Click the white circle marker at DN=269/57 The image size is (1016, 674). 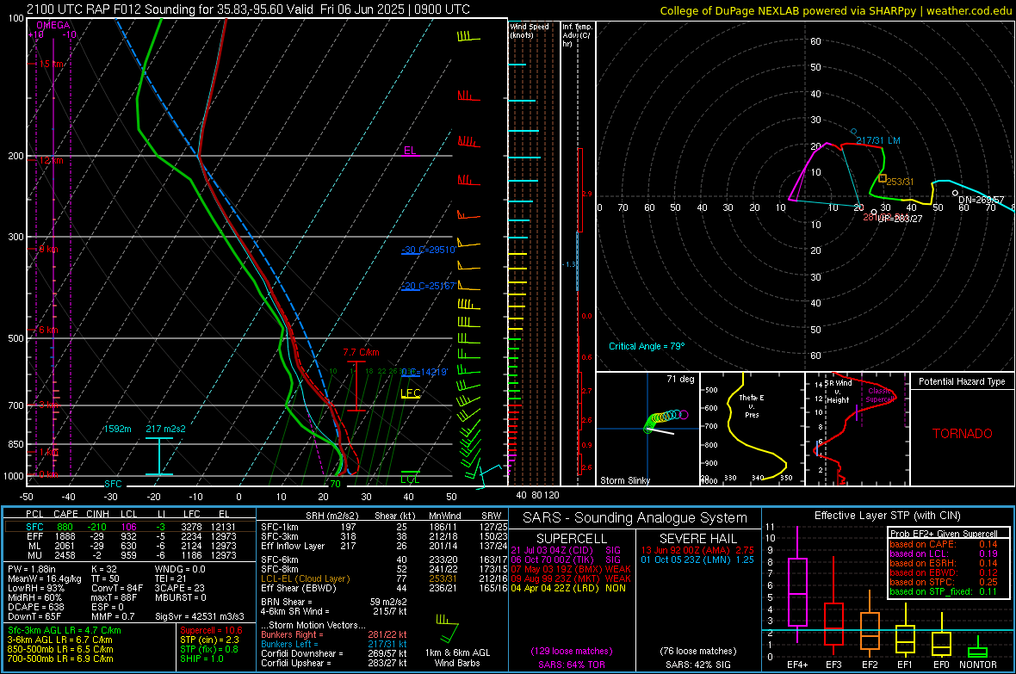(955, 193)
